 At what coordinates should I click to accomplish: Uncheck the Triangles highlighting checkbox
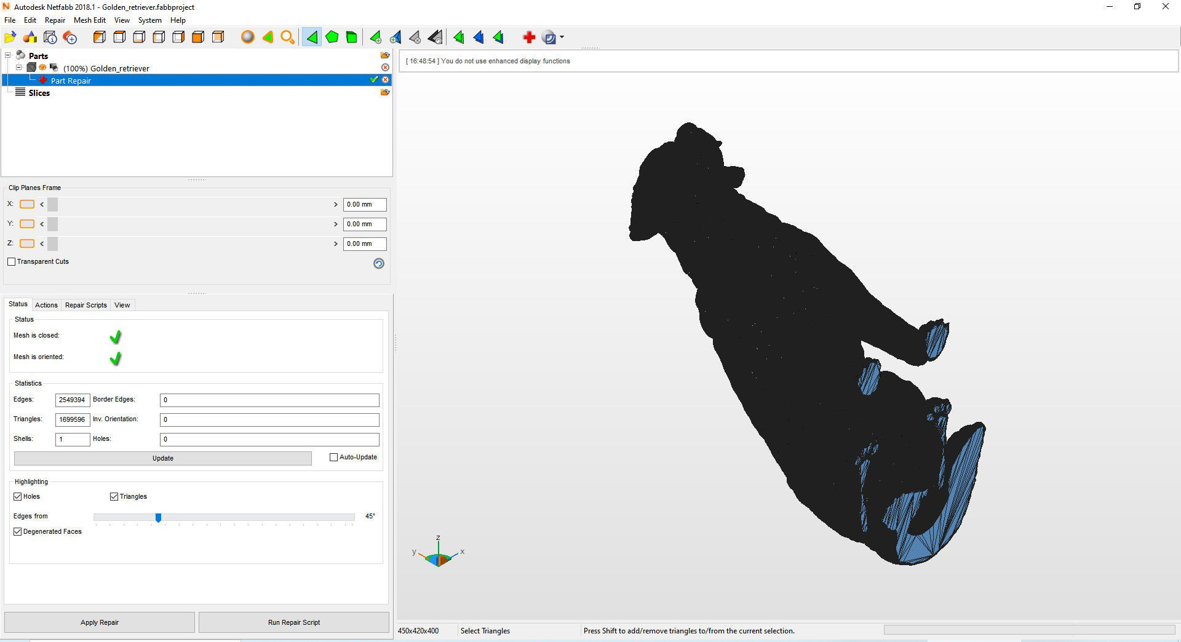click(x=114, y=497)
